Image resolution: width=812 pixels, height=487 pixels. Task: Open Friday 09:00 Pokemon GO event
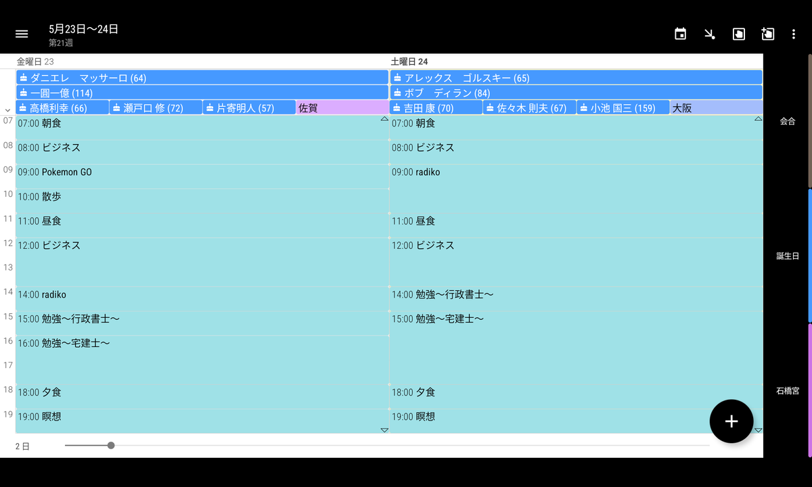pyautogui.click(x=202, y=176)
